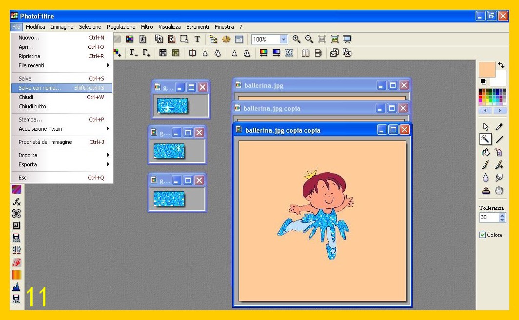The image size is (519, 320).
Task: Click the peach foreground color swatch
Action: click(486, 69)
